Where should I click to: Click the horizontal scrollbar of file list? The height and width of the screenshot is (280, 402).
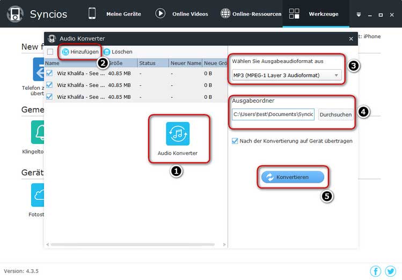click(x=134, y=245)
